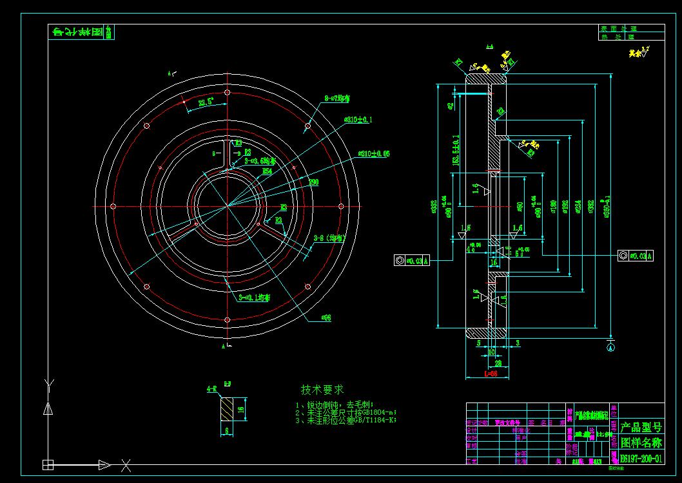Click the top bolt hole on the red bolt circle
Image resolution: width=682 pixels, height=483 pixels.
[227, 93]
